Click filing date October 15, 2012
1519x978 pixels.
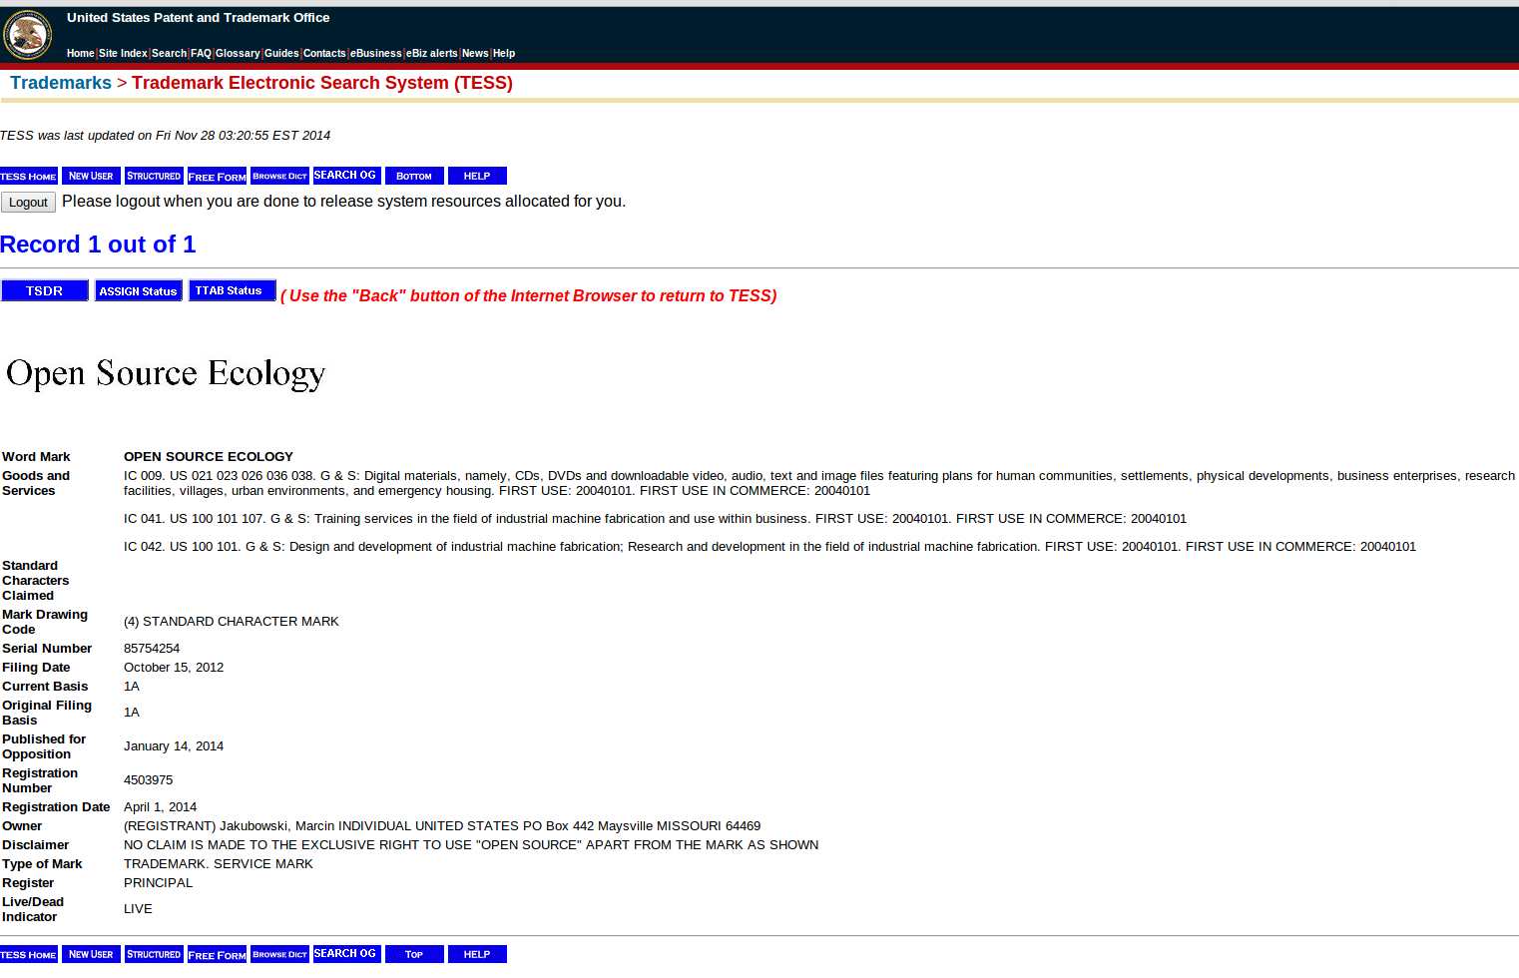174,668
